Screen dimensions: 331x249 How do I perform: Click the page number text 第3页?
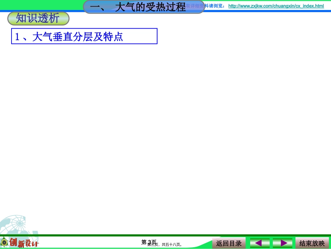(x=149, y=242)
